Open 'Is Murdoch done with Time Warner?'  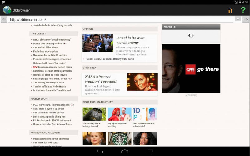point(52,90)
